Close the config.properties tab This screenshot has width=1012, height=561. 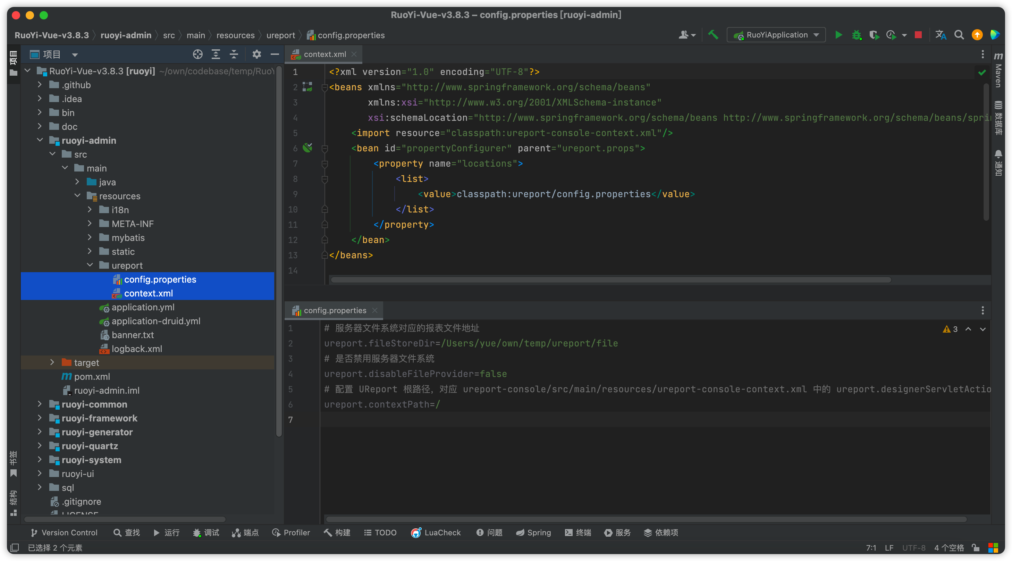(x=375, y=310)
